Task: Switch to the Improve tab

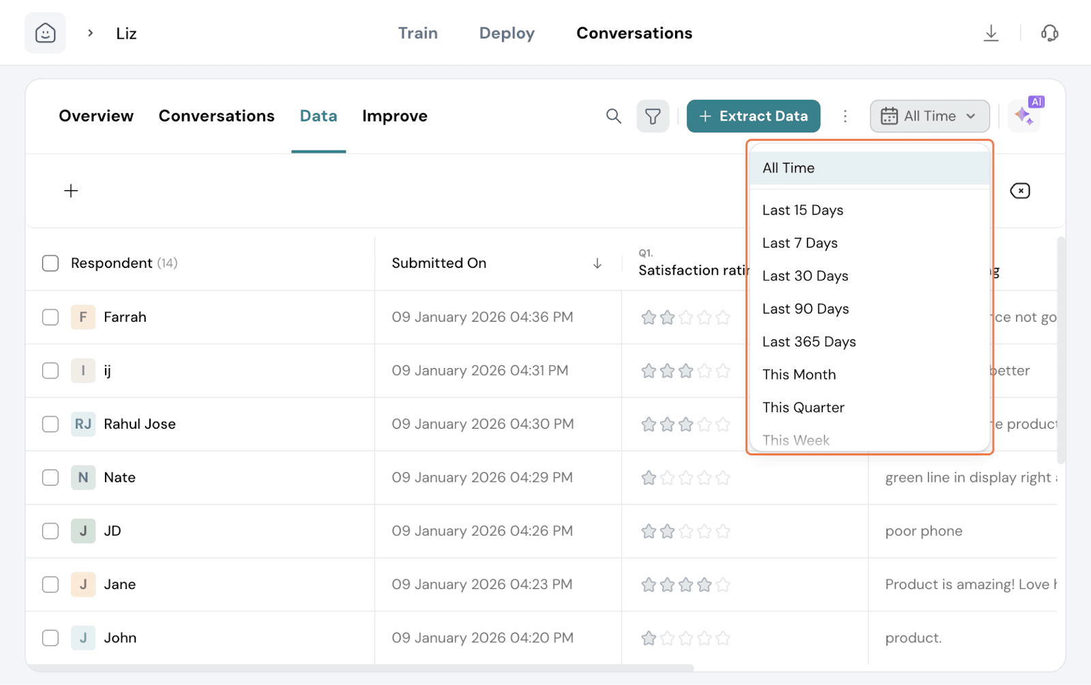Action: tap(394, 117)
